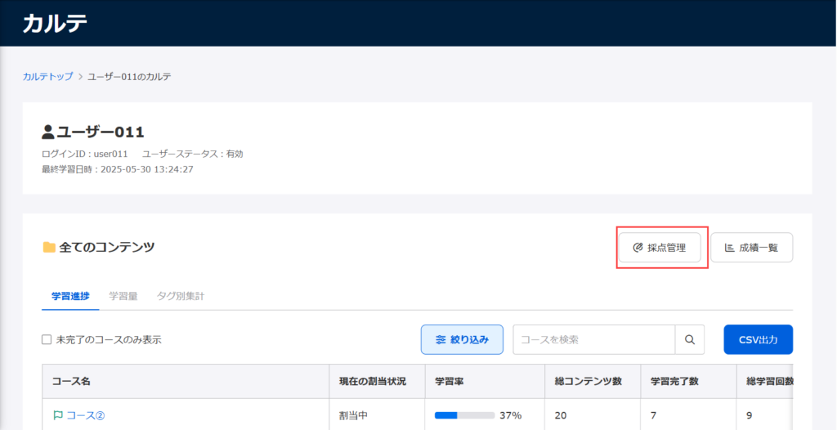Click the 37% progress bar for コース②
The image size is (837, 430).
[x=464, y=415]
